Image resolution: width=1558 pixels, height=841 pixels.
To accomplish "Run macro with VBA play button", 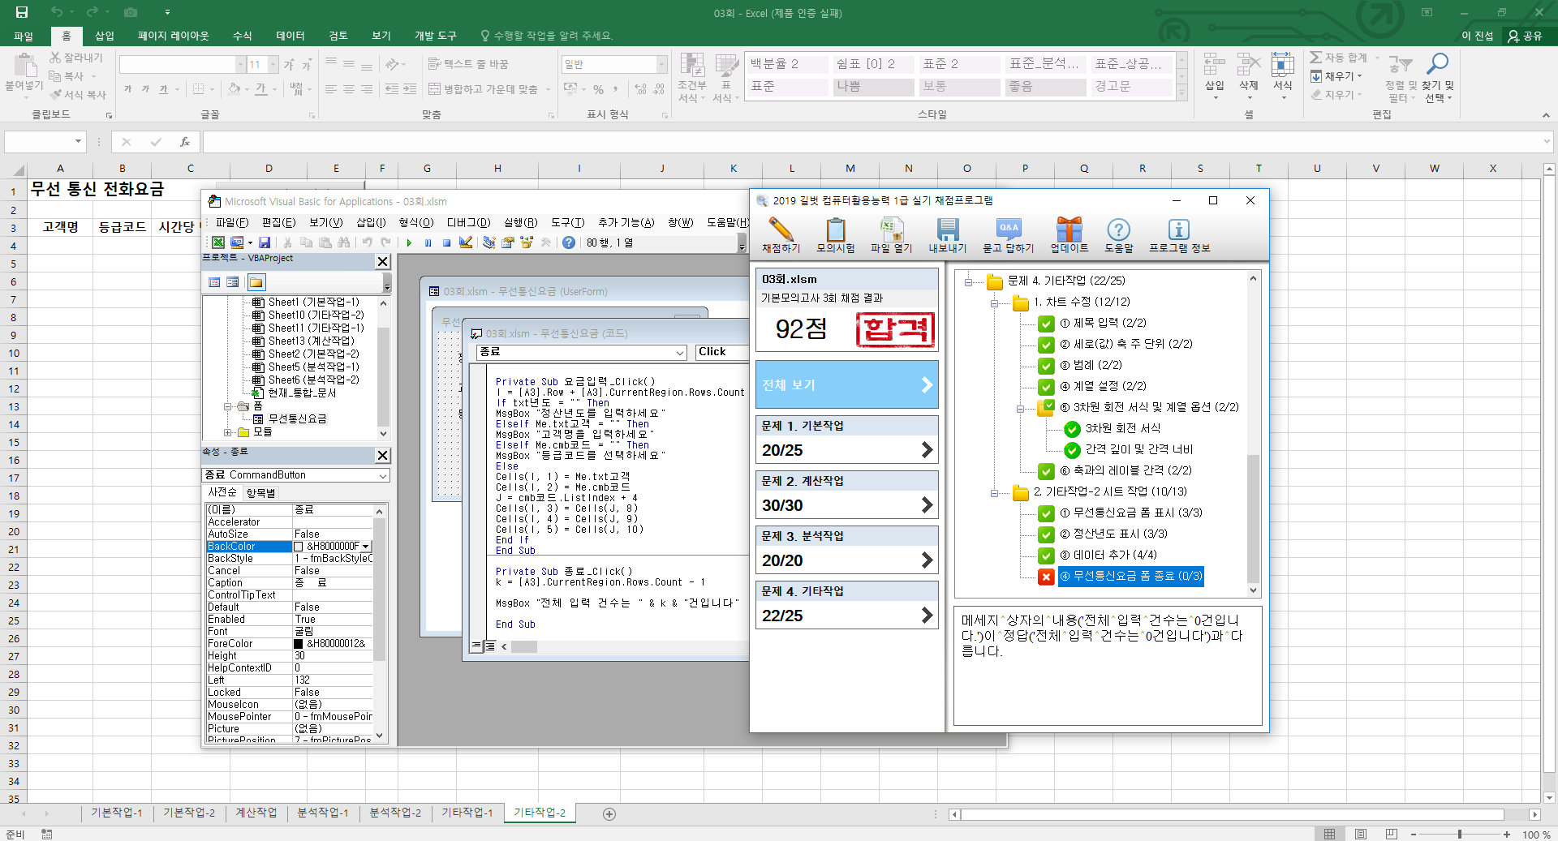I will [409, 242].
